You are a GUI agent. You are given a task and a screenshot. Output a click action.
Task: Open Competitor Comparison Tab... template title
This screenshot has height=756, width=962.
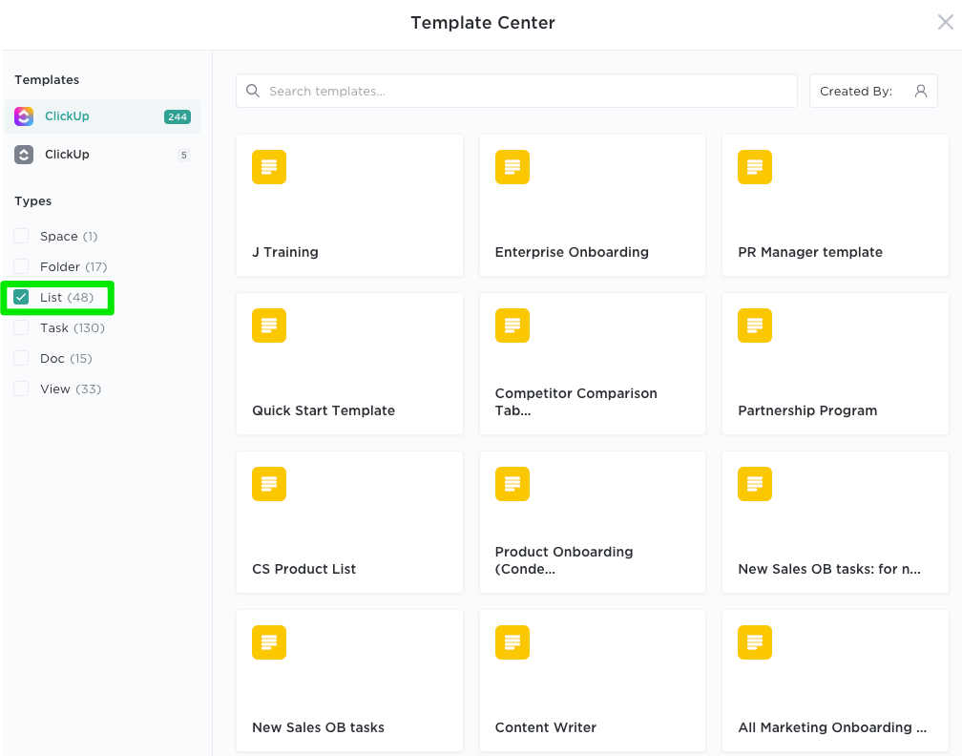point(576,402)
